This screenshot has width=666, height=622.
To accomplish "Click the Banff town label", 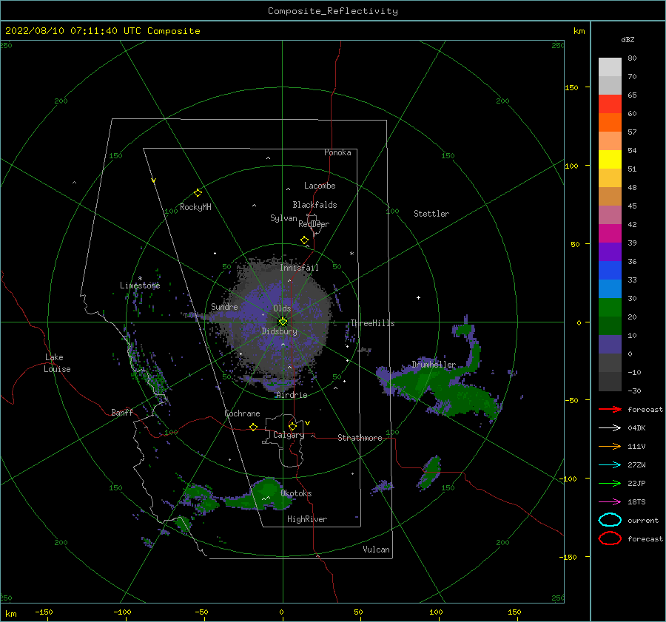I will 122,412.
